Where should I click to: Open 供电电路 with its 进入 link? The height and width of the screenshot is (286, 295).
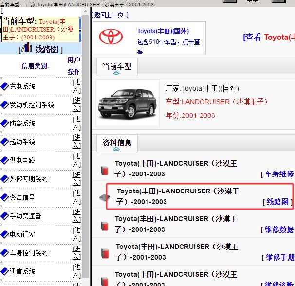[76, 160]
